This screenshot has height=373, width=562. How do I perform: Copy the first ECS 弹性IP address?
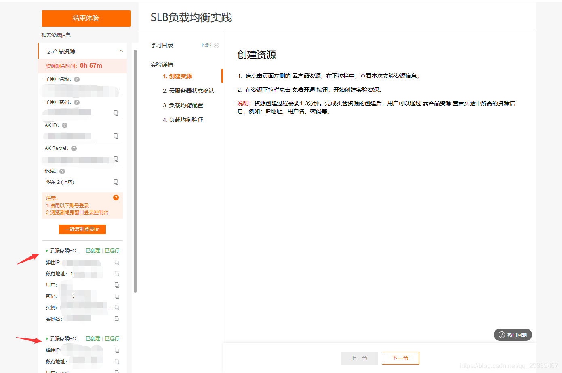click(116, 262)
